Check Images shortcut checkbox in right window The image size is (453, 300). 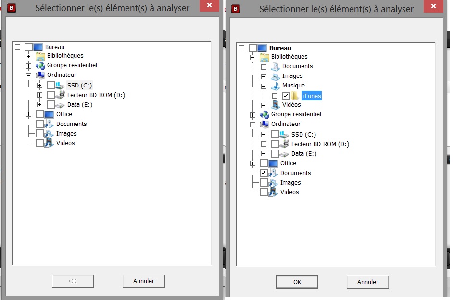264,183
